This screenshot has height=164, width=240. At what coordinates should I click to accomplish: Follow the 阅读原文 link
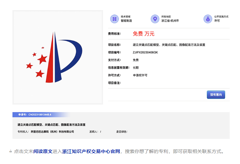43,151
